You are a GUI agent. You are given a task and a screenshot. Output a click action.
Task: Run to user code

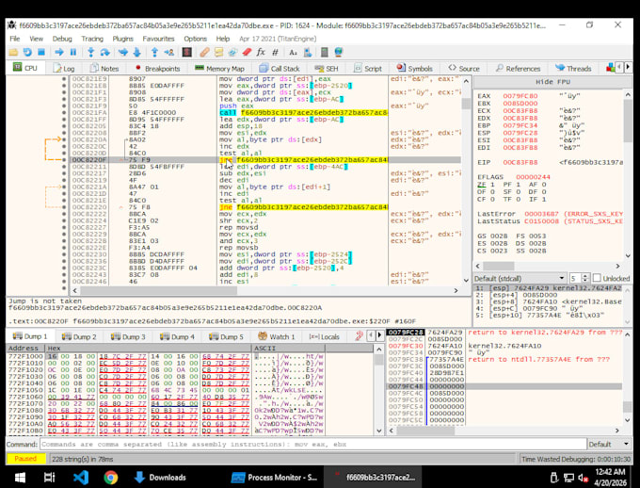169,53
